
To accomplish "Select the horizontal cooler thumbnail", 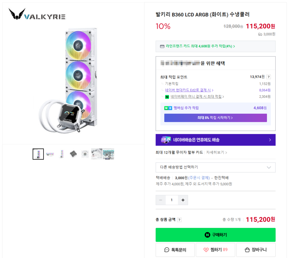I will (50, 154).
